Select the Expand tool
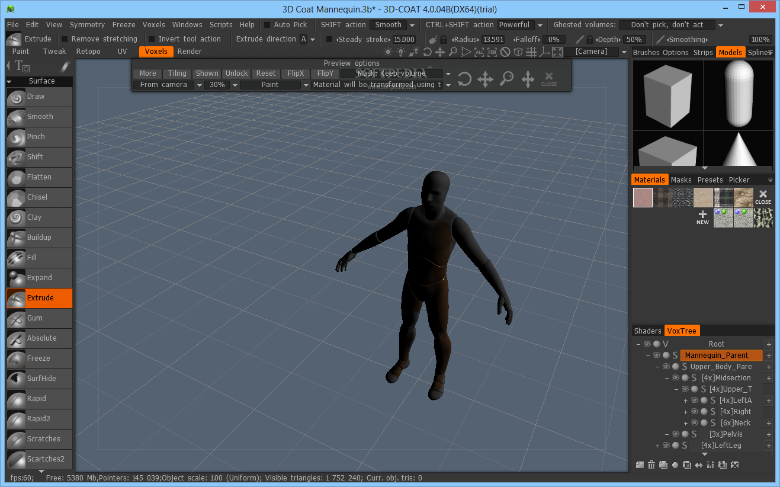The height and width of the screenshot is (487, 780). [39, 278]
